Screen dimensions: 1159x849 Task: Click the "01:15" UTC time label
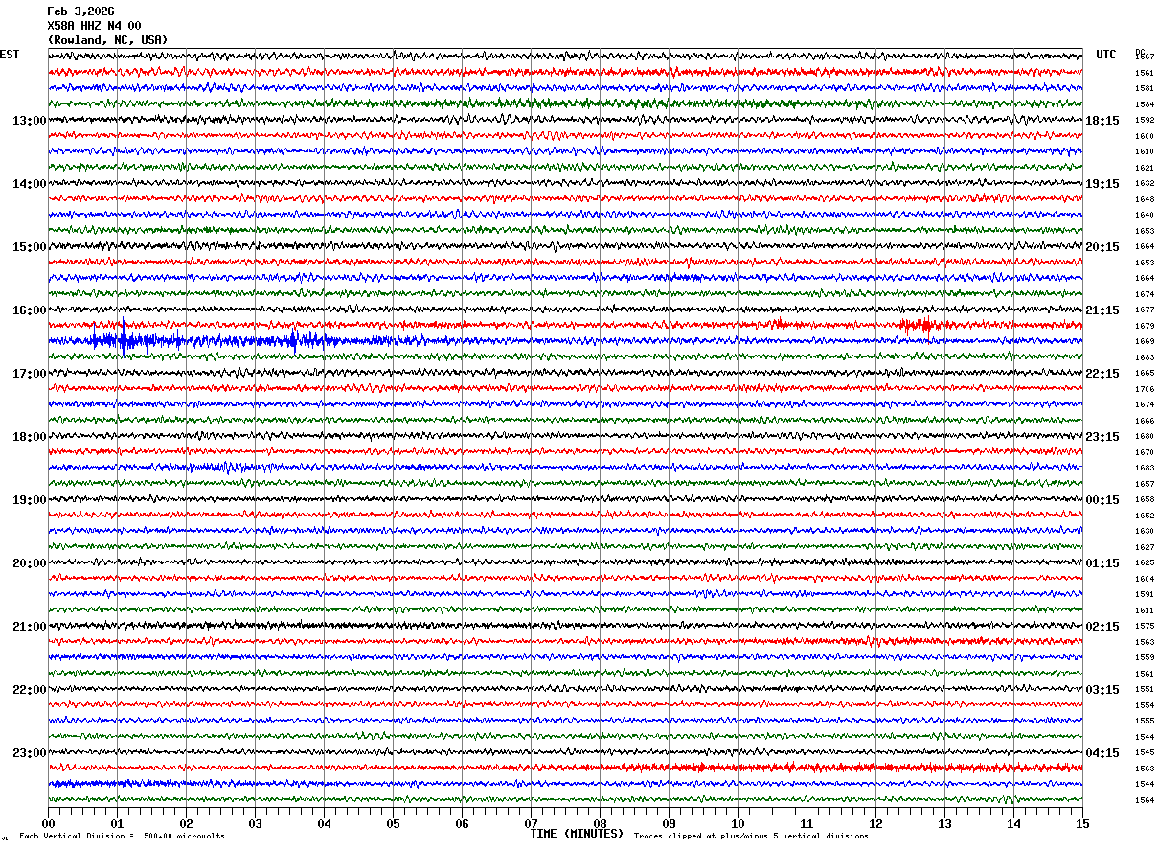[1102, 563]
